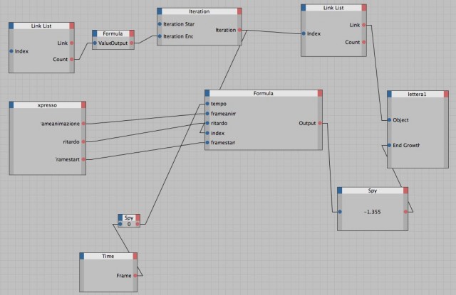Screen dimensions: 456x295
Task: Click the End Growth input port on lettera1
Action: pos(390,145)
